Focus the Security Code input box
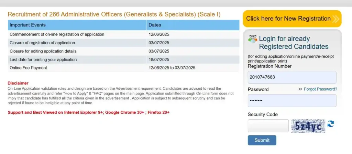 268,126
